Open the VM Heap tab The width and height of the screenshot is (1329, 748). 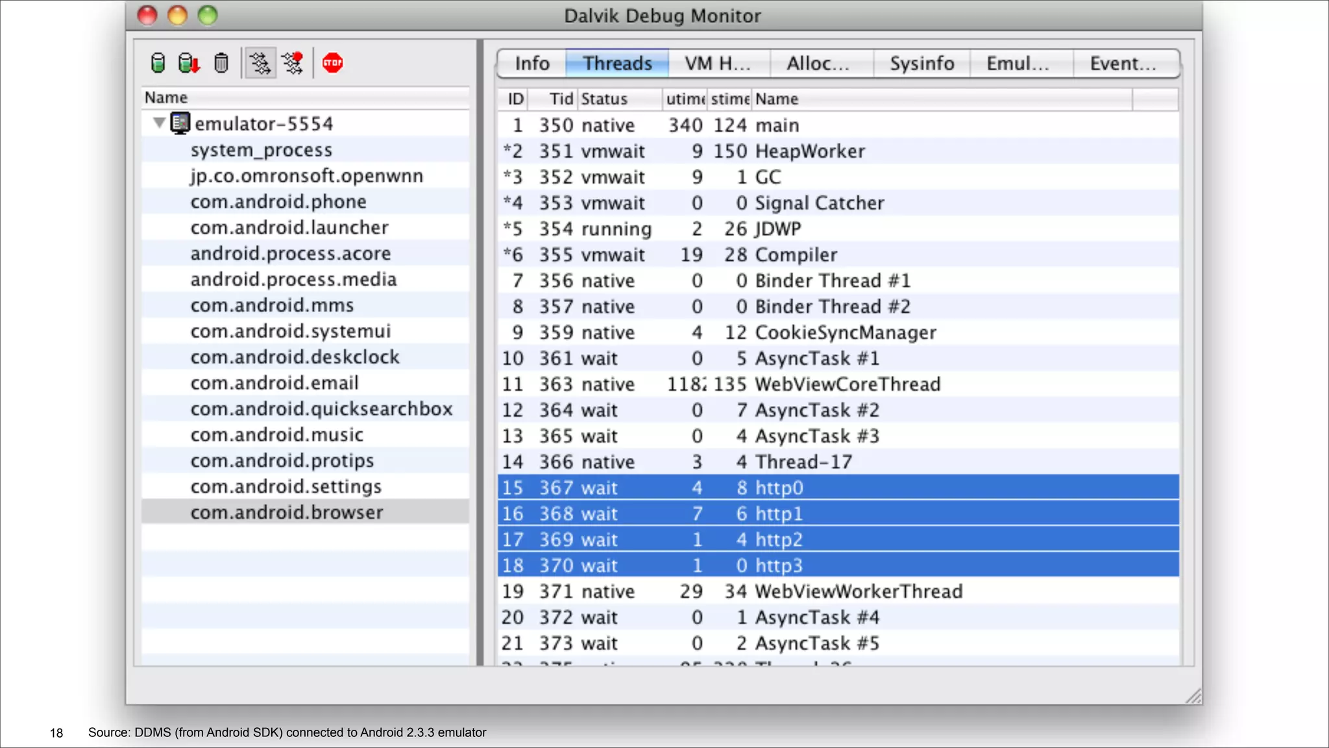(719, 64)
